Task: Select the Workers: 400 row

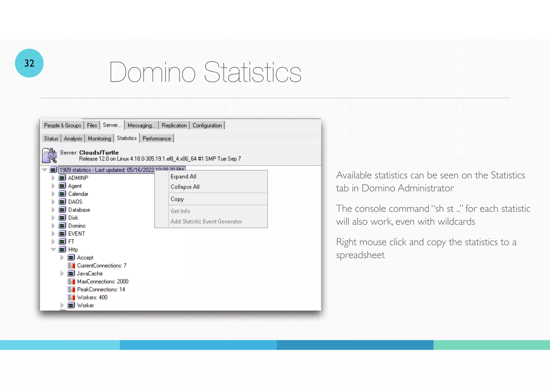Action: coord(92,297)
